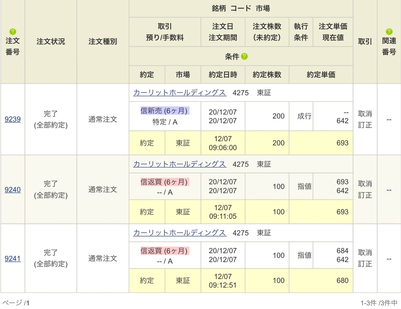
Task: Click 訂正 for order 9240
Action: (x=365, y=195)
